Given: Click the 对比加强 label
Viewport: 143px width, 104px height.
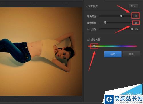Looking at the screenshot, I should (x=92, y=29).
